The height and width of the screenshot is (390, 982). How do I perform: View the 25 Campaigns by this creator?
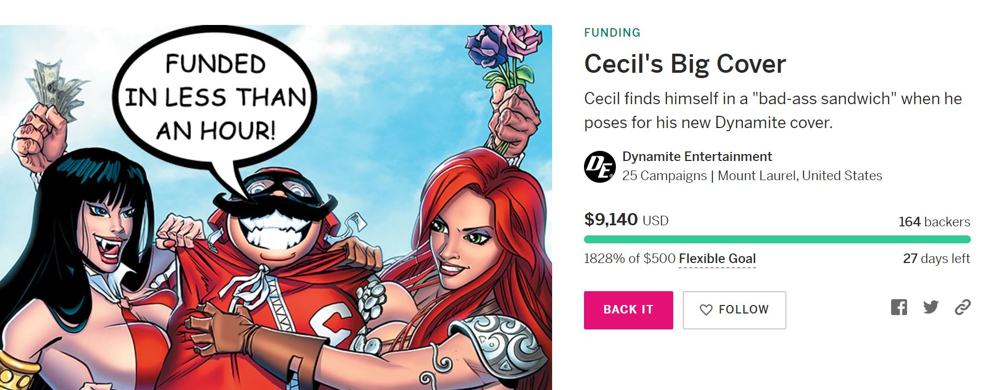pos(664,176)
